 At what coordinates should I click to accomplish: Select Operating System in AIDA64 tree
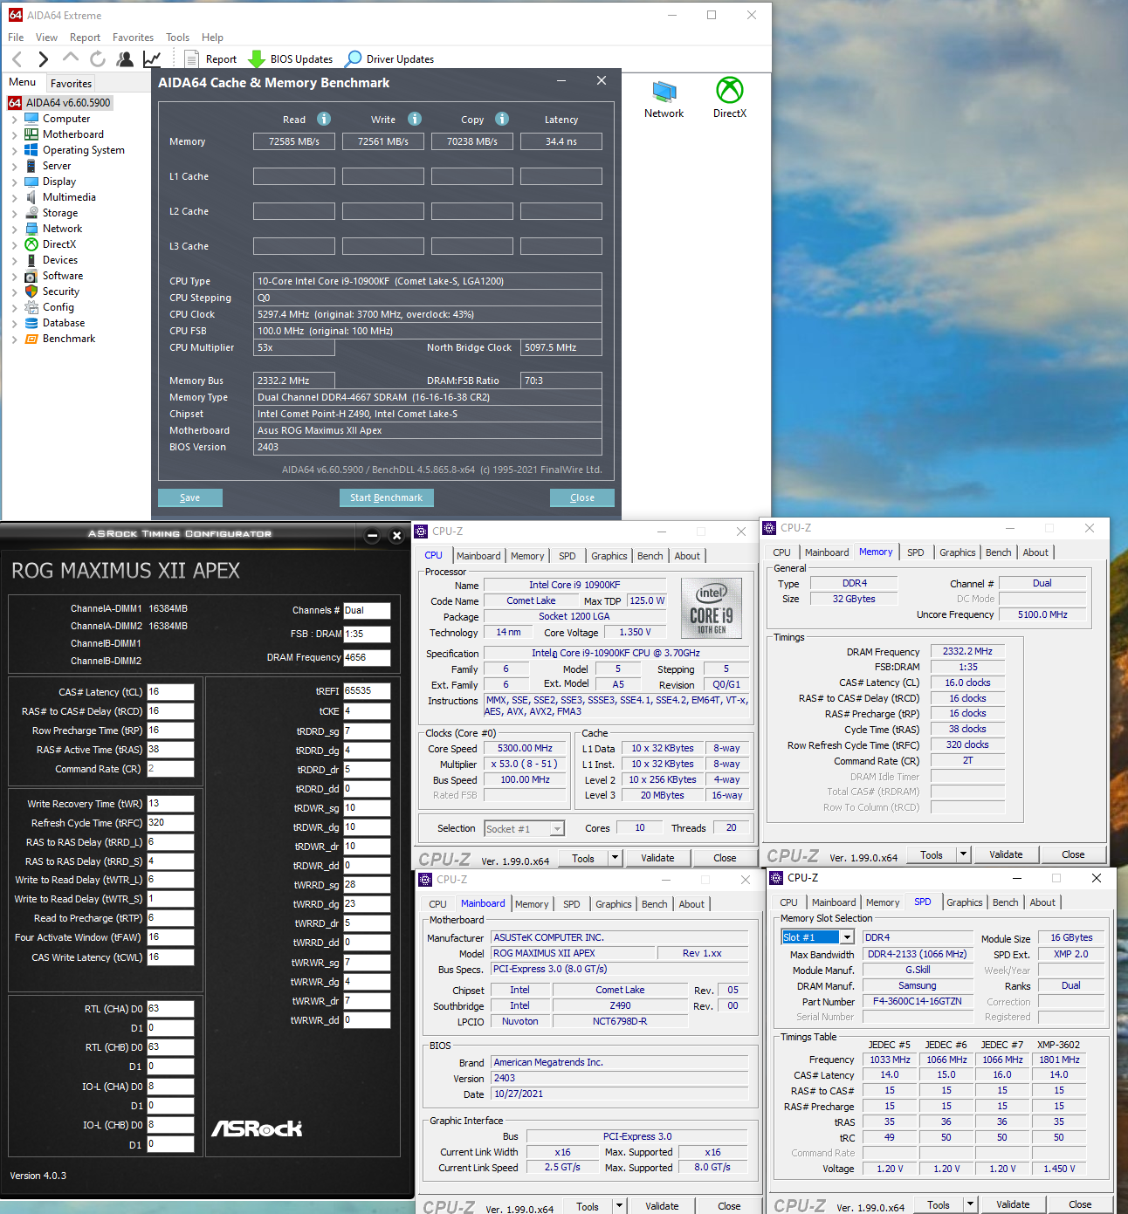[x=83, y=150]
